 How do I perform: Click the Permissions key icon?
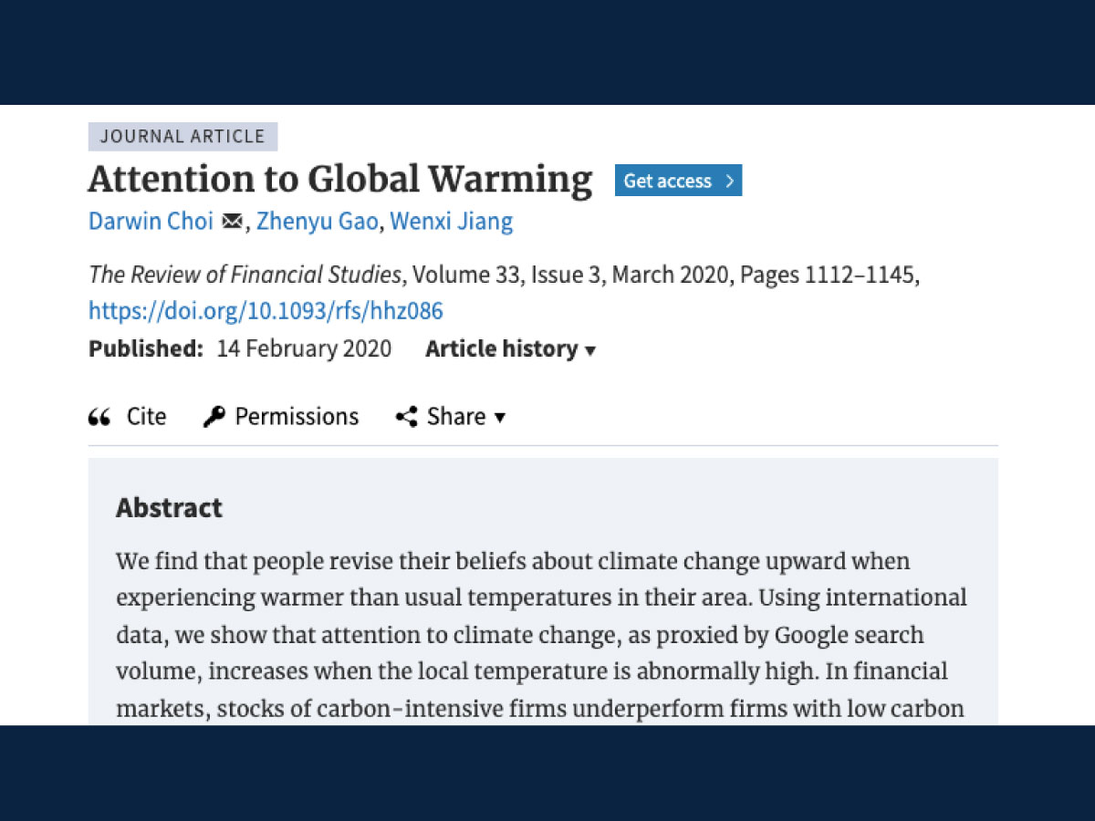coord(214,417)
